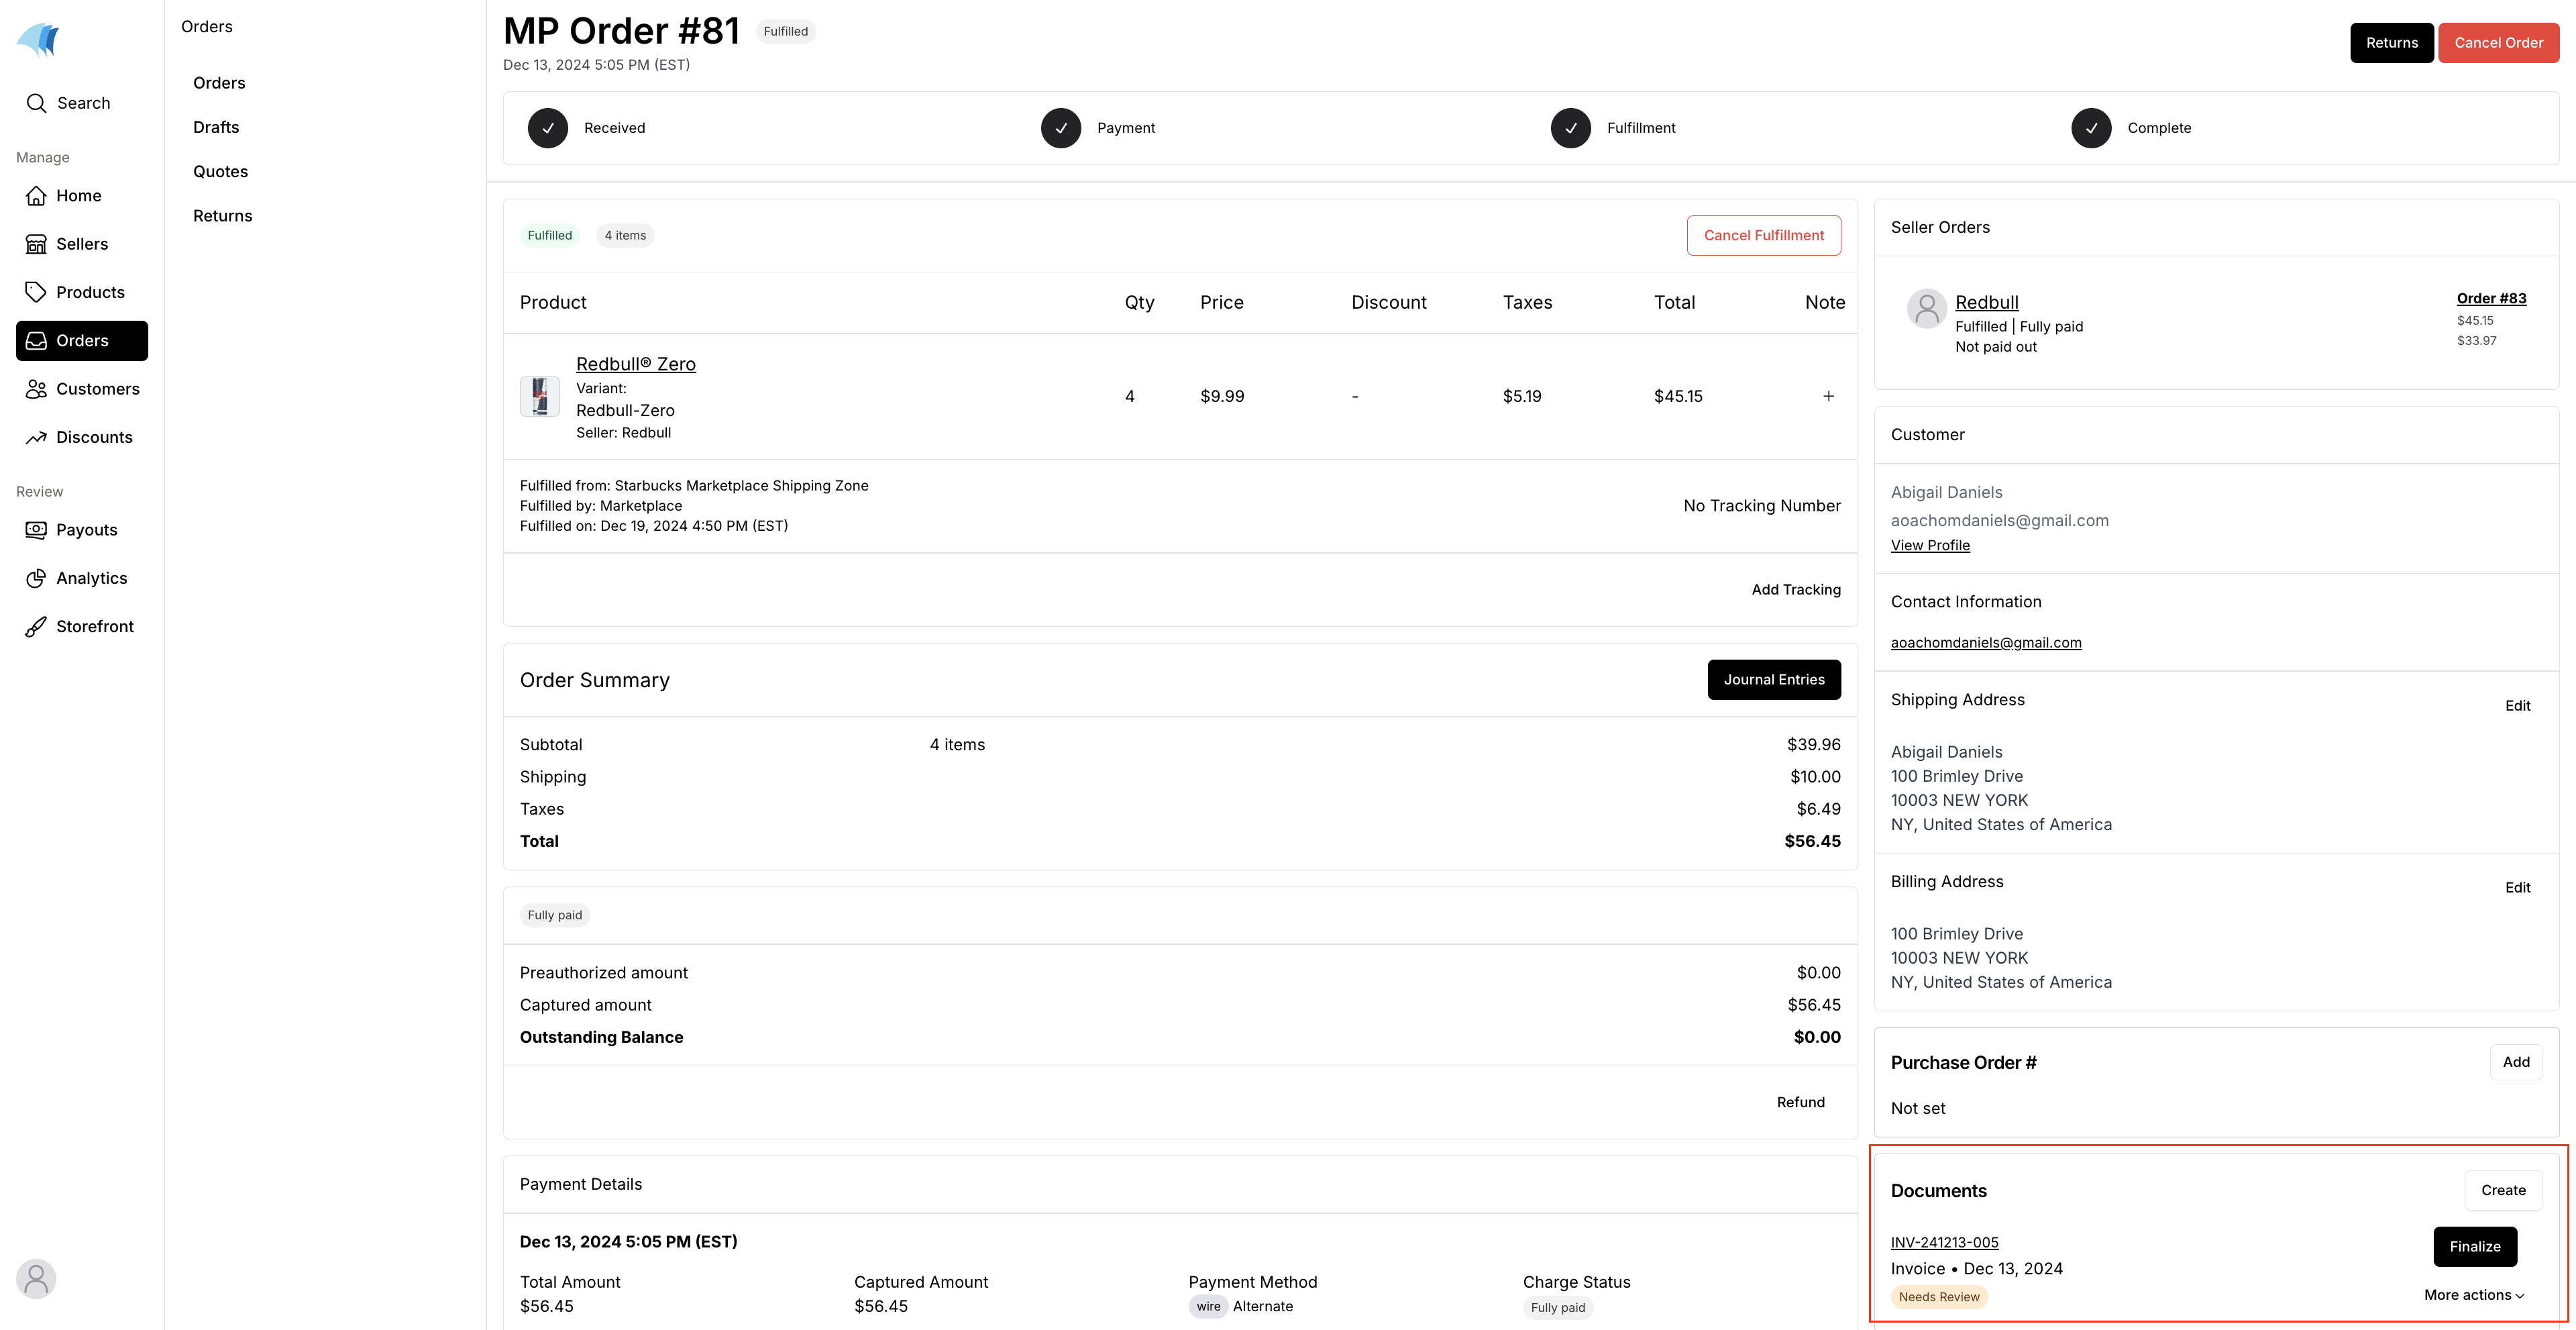Click the Finalize button in Documents

click(x=2474, y=1246)
